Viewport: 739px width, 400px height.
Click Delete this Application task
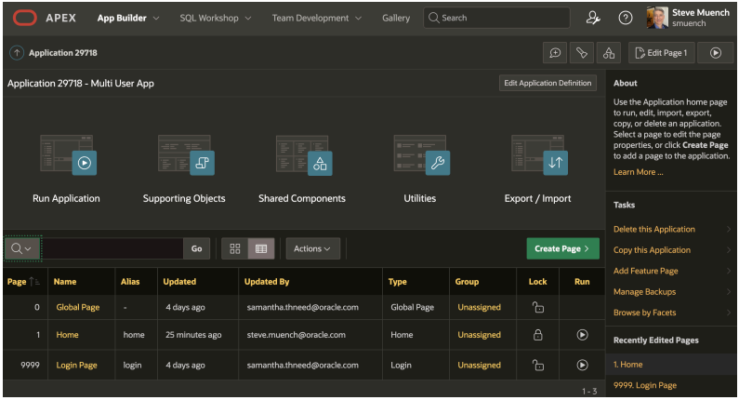tap(653, 229)
